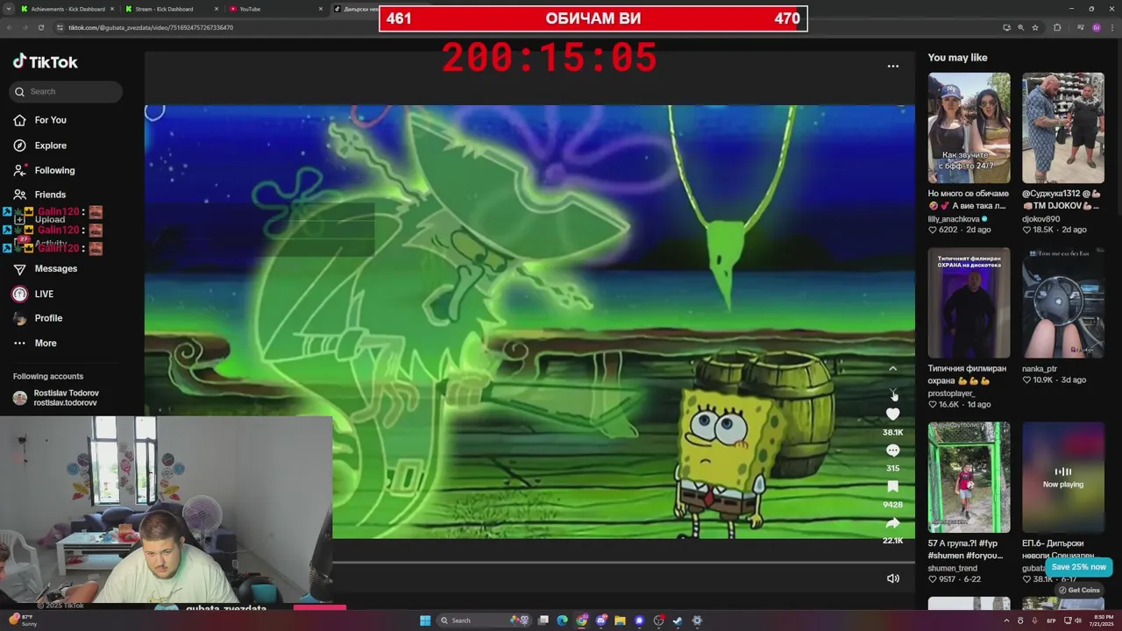
Task: Open djokov890's profile link
Action: tap(1040, 219)
